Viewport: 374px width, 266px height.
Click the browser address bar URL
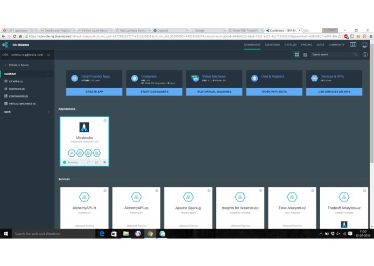pyautogui.click(x=182, y=36)
